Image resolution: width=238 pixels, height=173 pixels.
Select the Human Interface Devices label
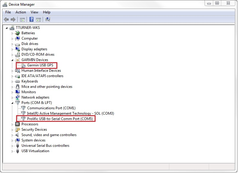pyautogui.click(x=41, y=71)
